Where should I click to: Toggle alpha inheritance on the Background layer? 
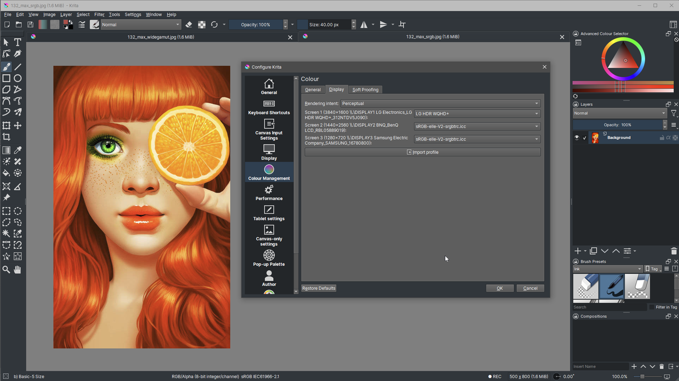click(x=668, y=138)
